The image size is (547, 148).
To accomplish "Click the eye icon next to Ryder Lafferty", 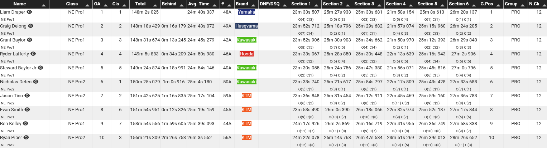I will click(x=33, y=54).
